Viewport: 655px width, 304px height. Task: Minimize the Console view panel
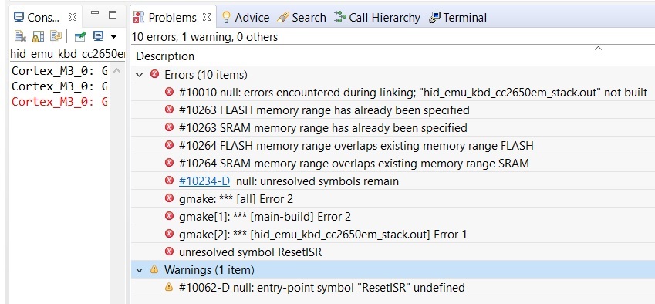(95, 13)
